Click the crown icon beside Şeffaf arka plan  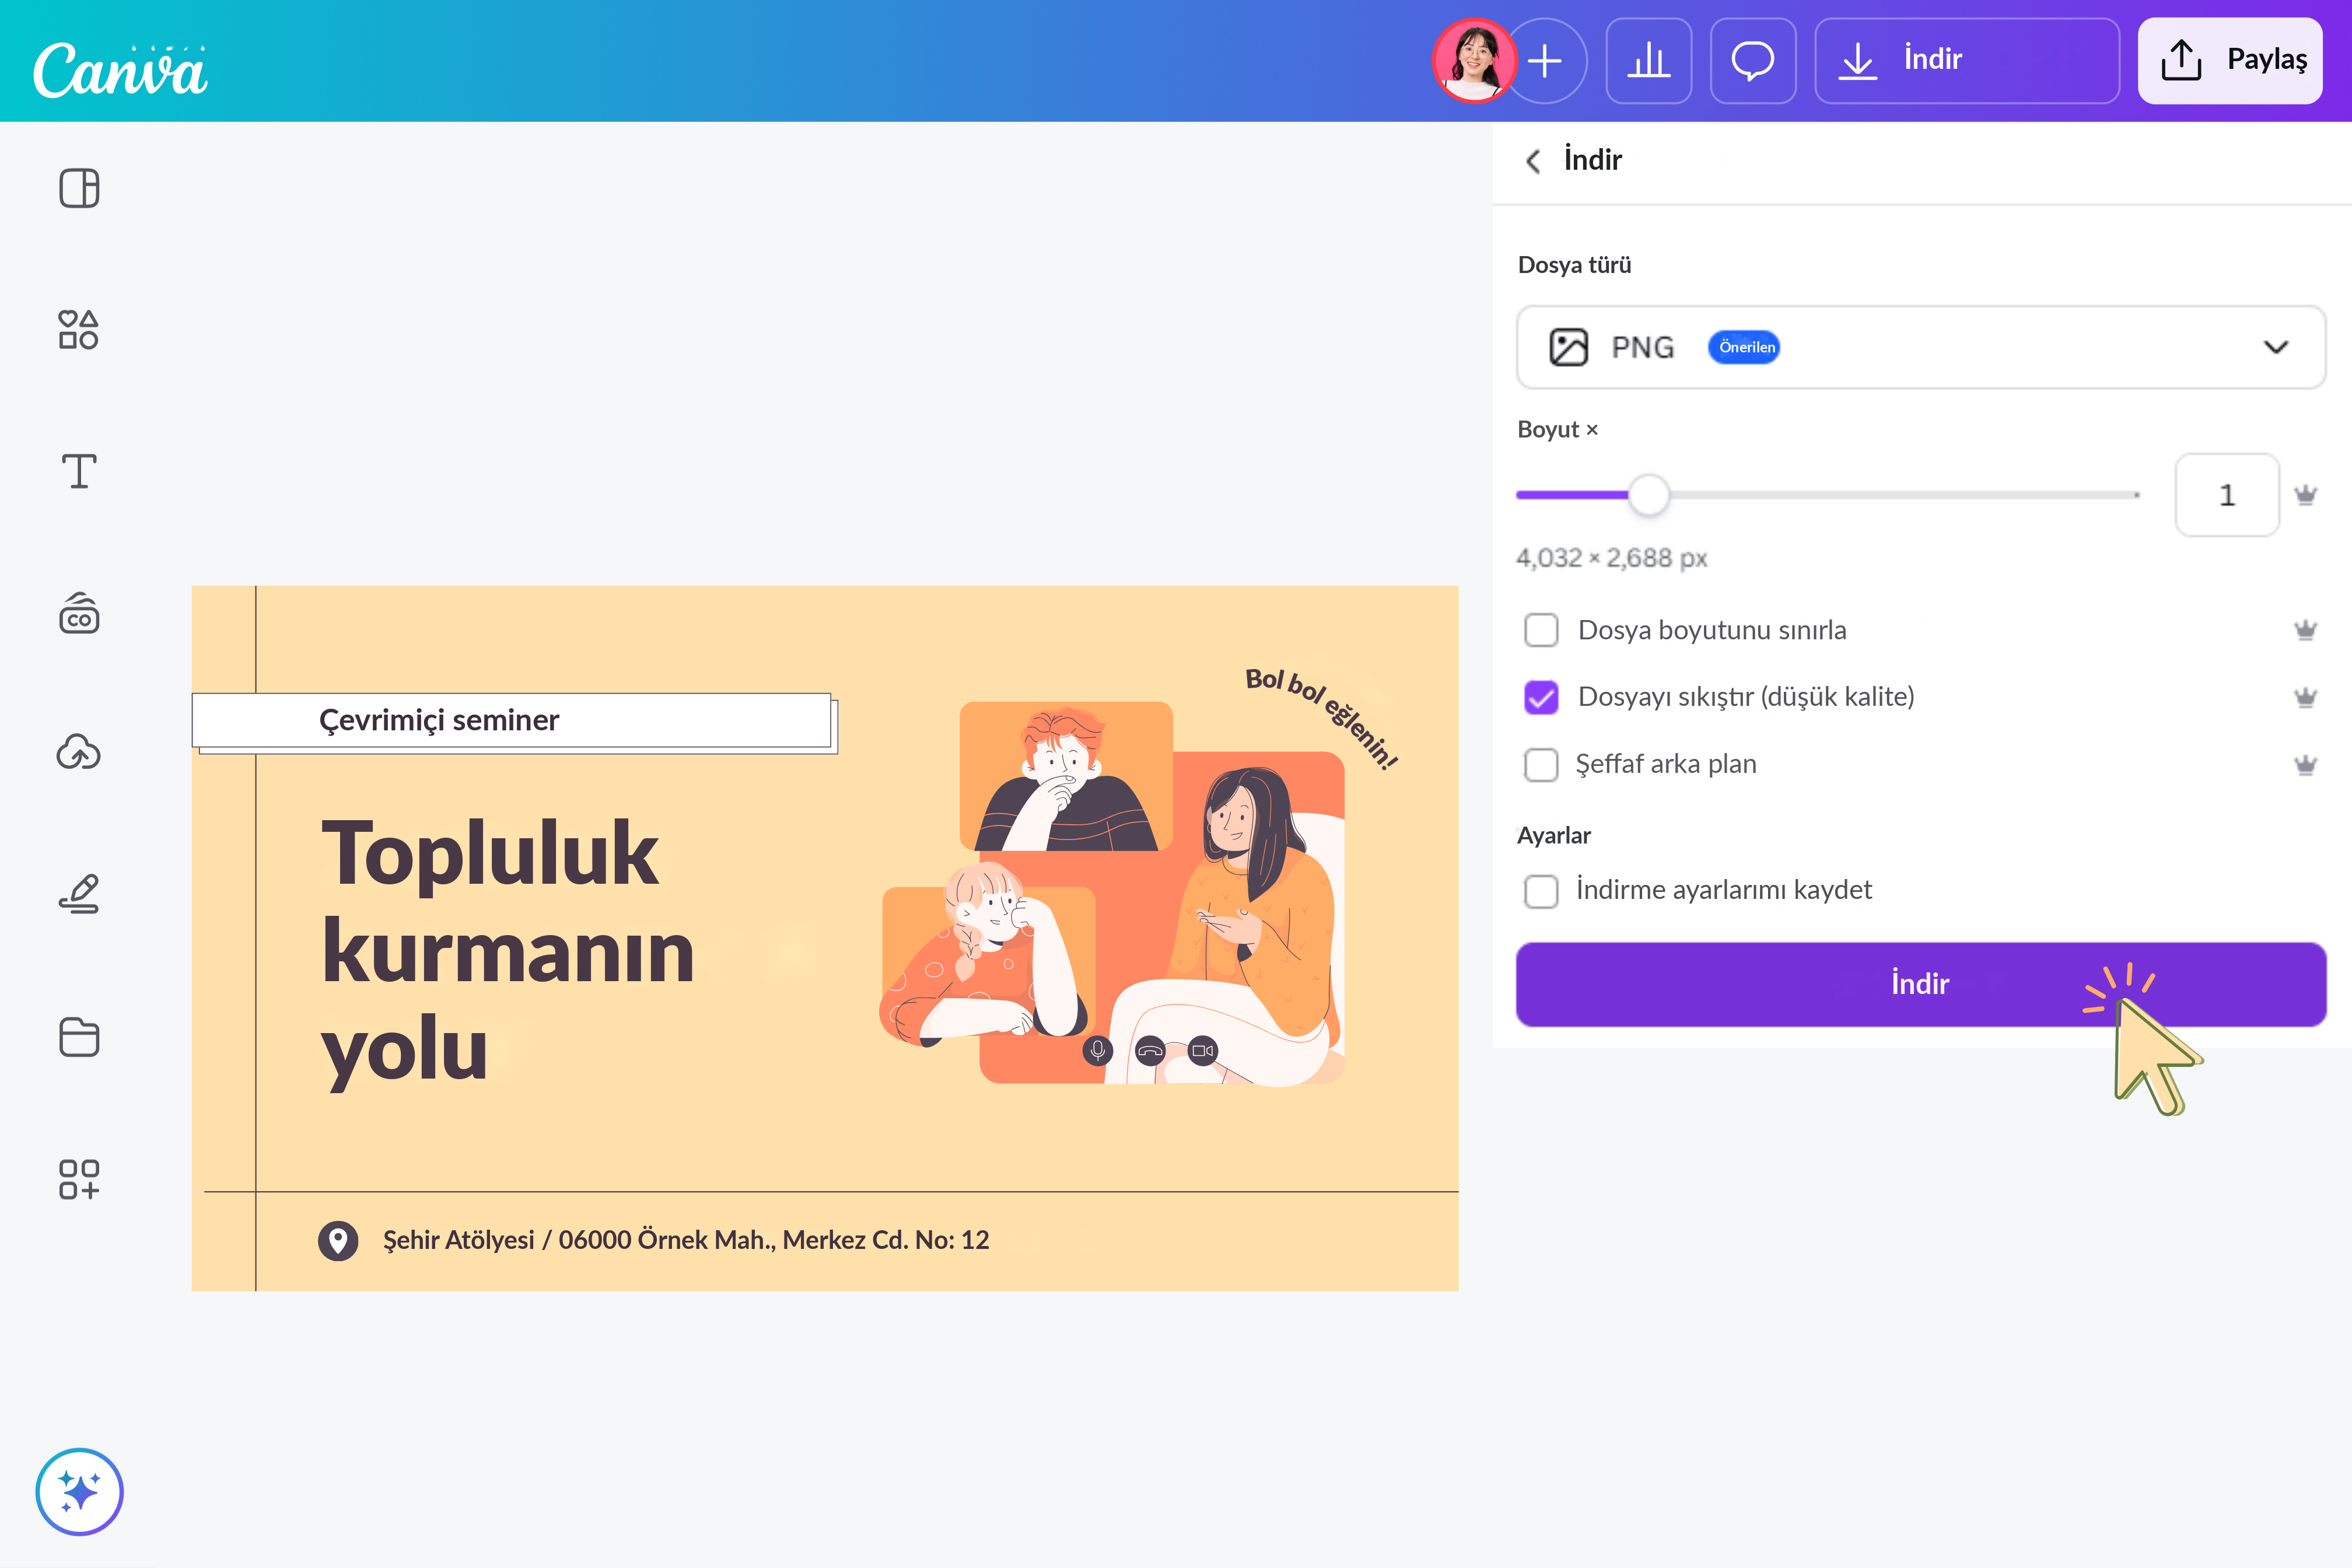[x=2306, y=765]
